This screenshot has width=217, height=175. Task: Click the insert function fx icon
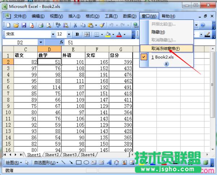click(61, 42)
